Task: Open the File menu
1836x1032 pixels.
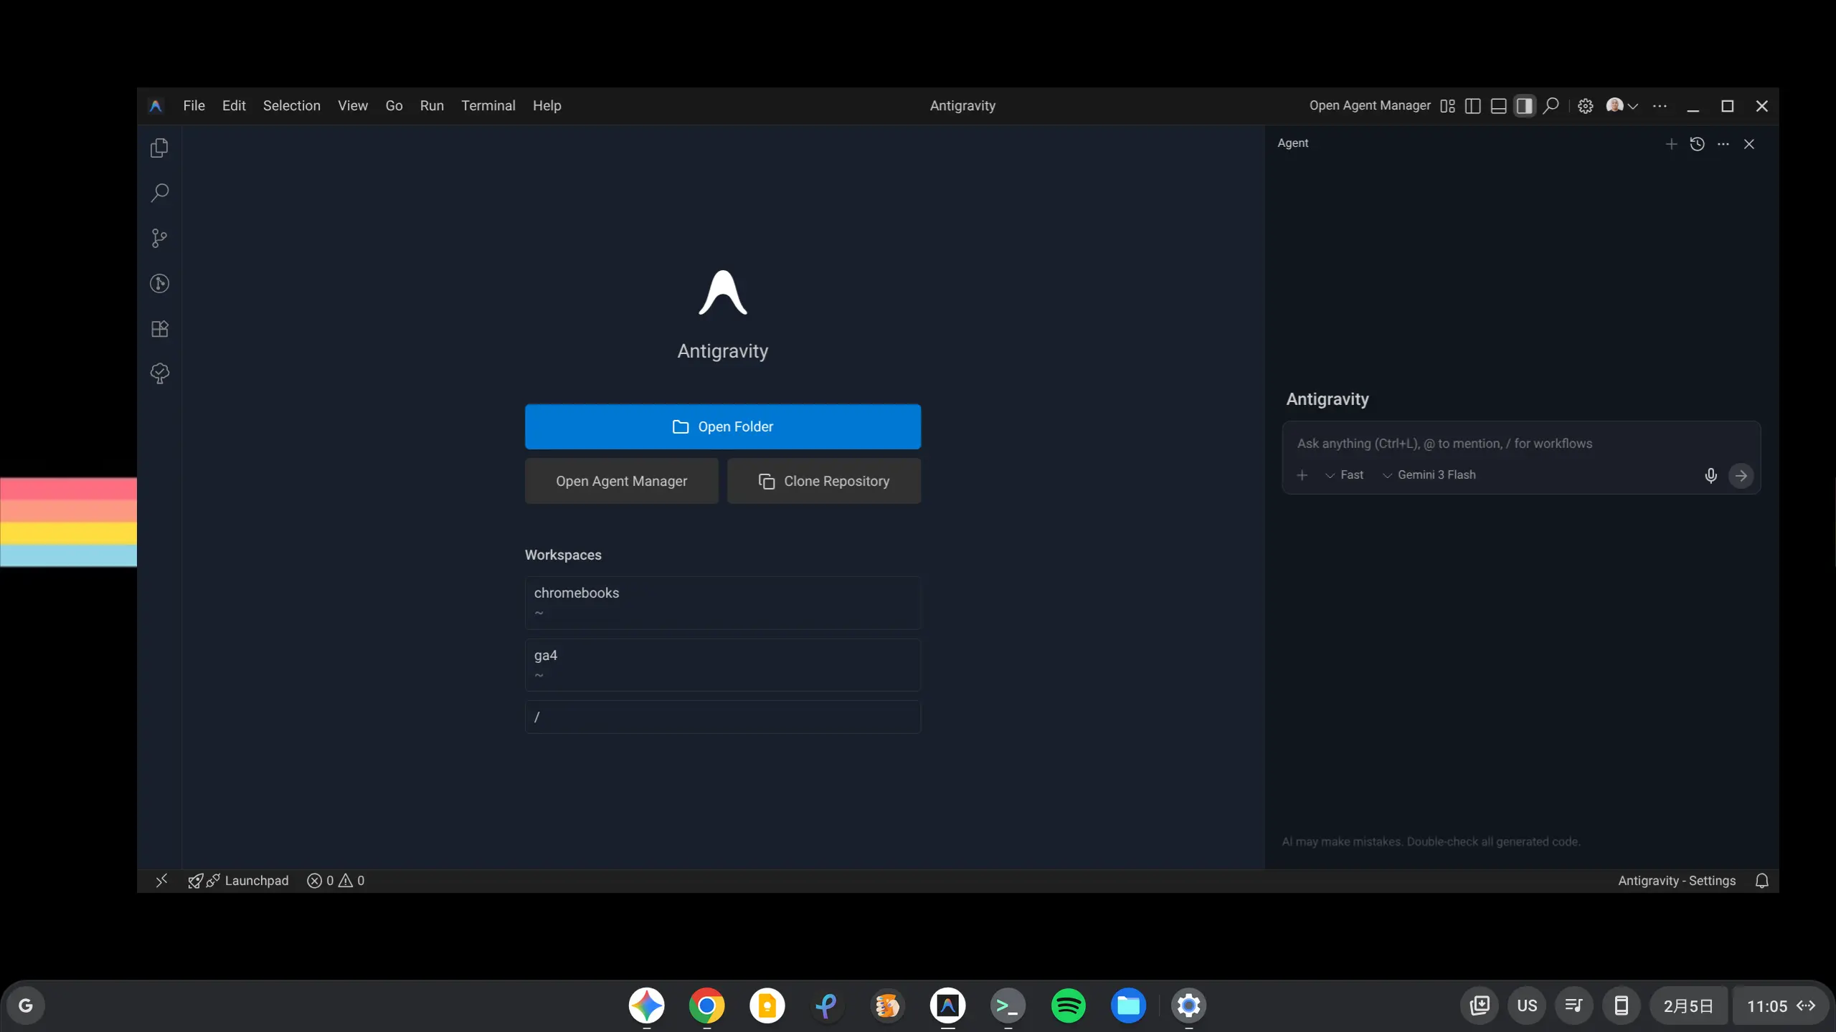Action: click(194, 106)
